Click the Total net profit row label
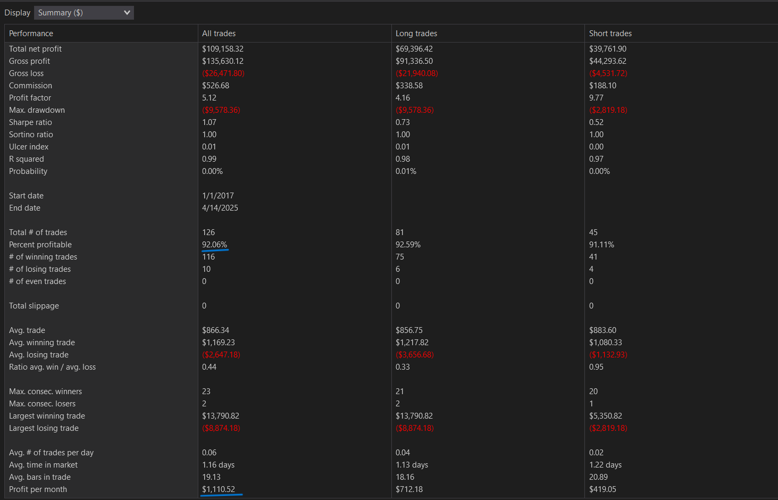The image size is (778, 500). coord(35,49)
